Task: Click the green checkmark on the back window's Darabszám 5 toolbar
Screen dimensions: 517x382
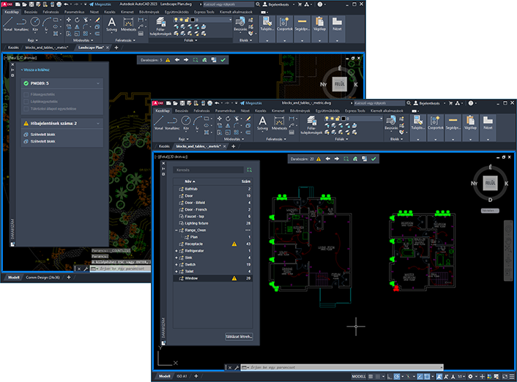Action: [223, 60]
